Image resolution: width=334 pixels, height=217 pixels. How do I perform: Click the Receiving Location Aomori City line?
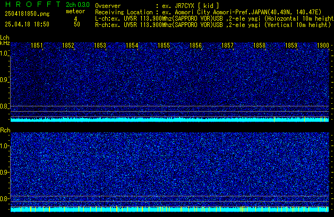click(208, 12)
